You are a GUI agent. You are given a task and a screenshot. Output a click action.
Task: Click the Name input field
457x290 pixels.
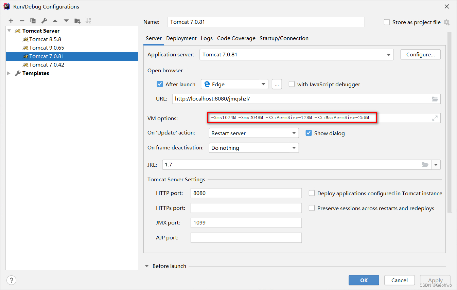[266, 22]
